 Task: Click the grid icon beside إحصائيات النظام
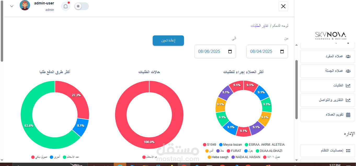pos(348,150)
